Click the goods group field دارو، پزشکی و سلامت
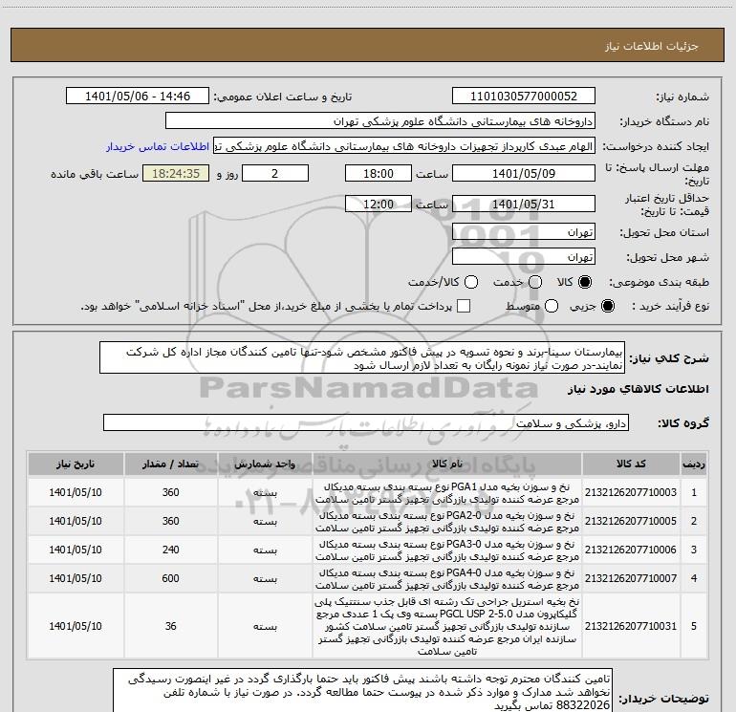 pyautogui.click(x=366, y=423)
